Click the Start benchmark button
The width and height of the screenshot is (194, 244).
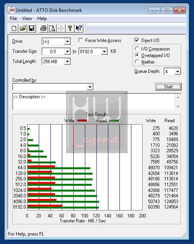tap(168, 86)
